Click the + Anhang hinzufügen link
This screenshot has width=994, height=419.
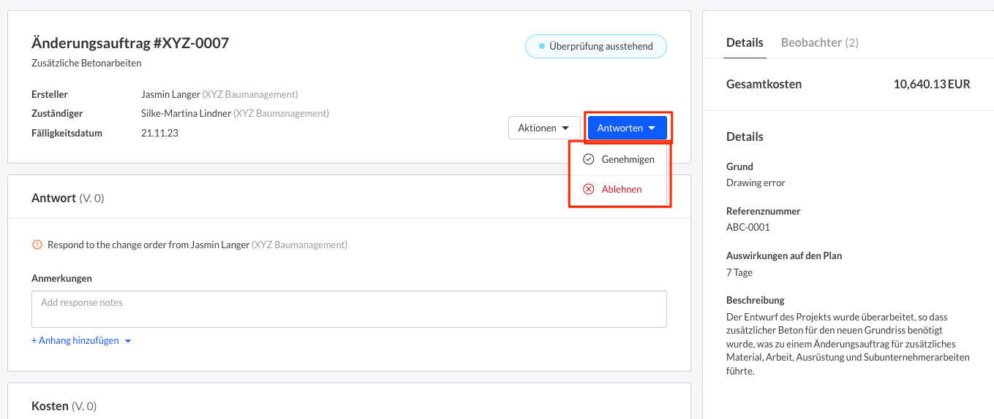pos(75,341)
